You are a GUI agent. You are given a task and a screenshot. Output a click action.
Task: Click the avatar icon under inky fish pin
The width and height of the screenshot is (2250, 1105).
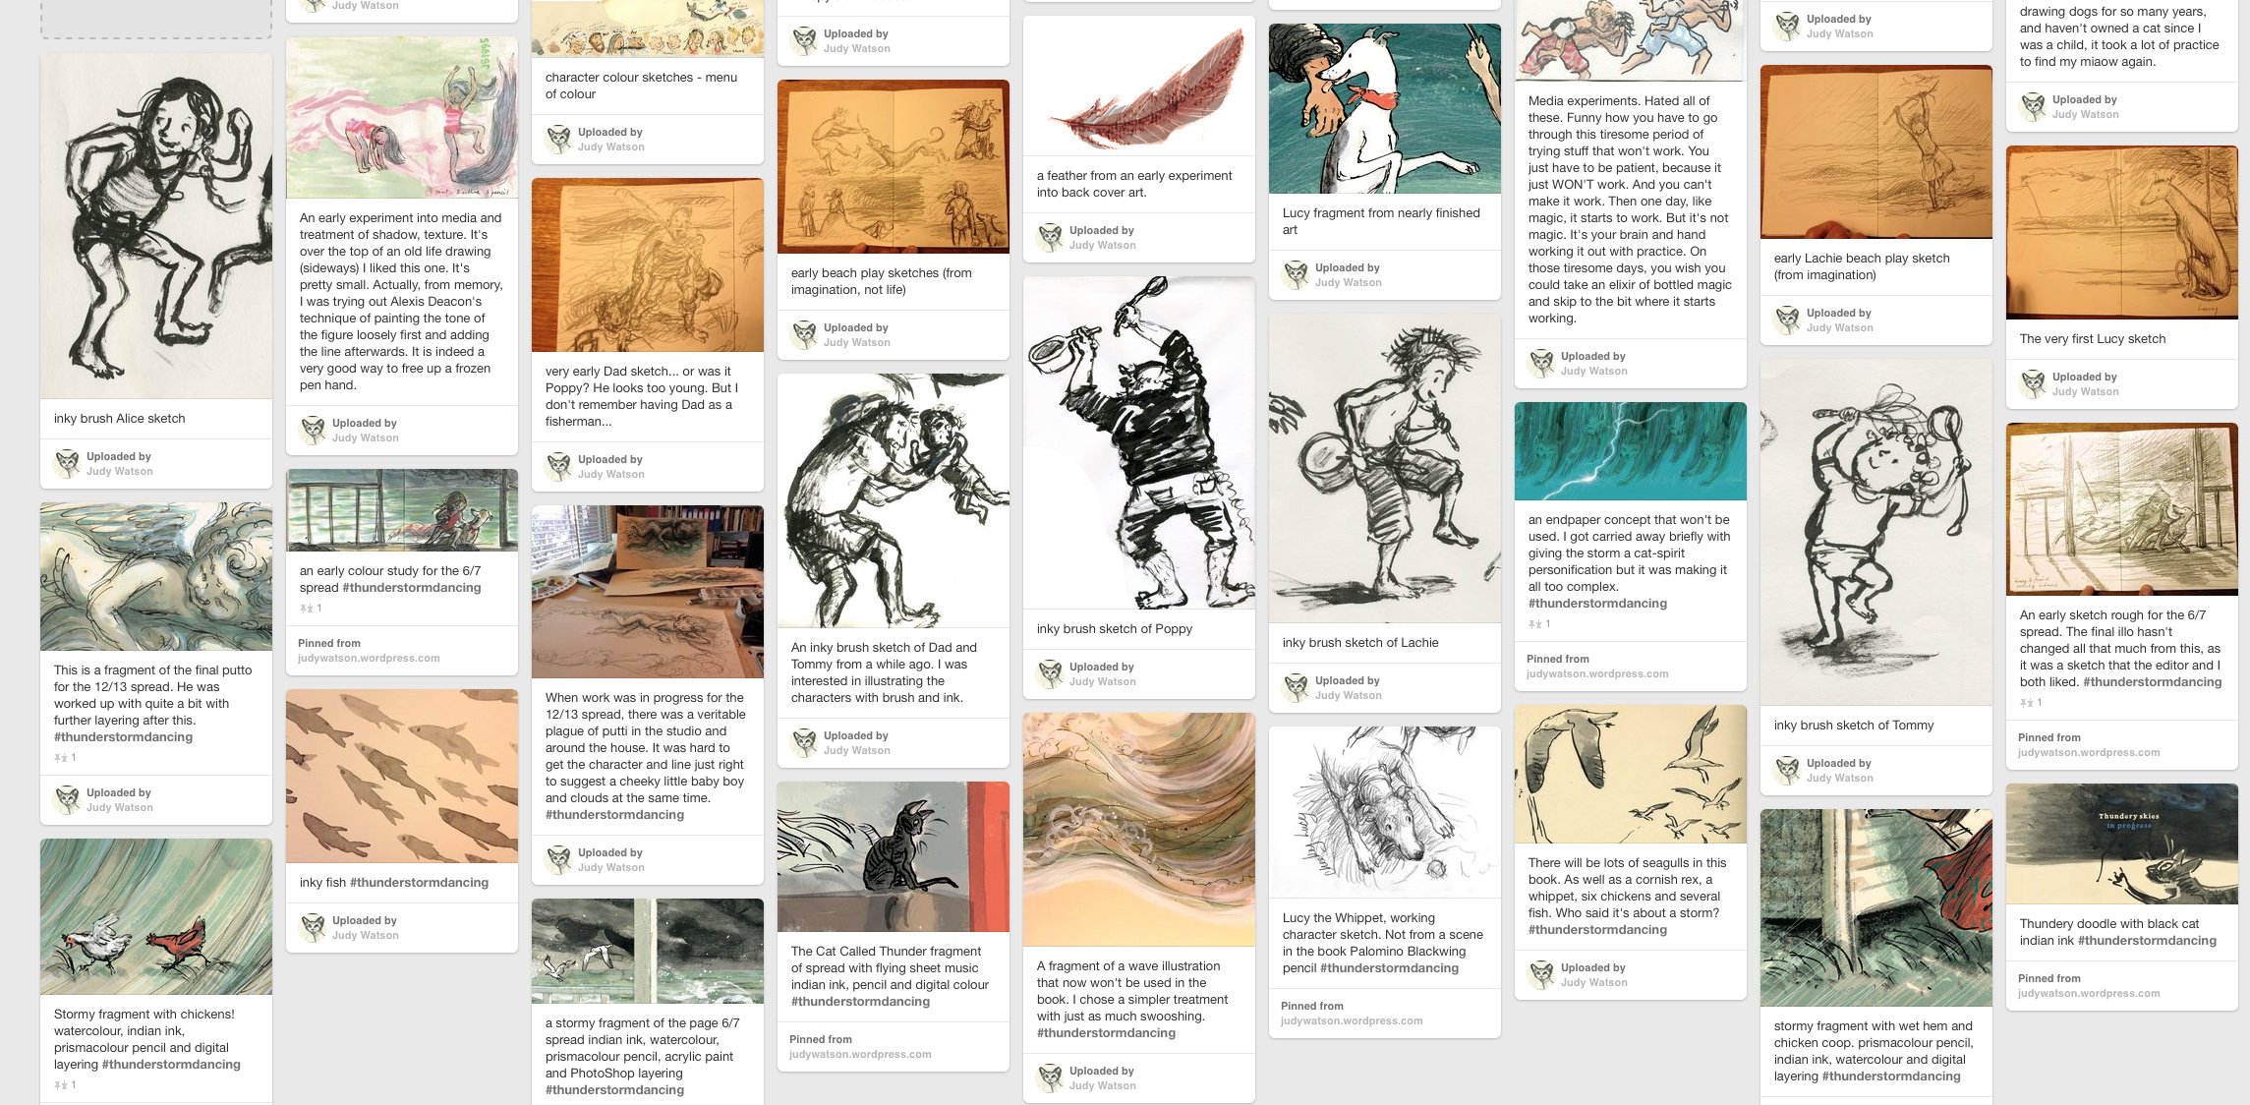click(313, 927)
